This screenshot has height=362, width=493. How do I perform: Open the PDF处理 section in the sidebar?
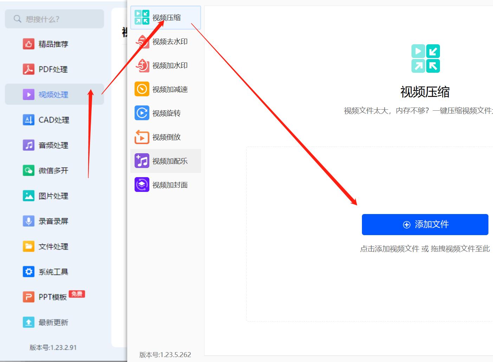pyautogui.click(x=53, y=69)
